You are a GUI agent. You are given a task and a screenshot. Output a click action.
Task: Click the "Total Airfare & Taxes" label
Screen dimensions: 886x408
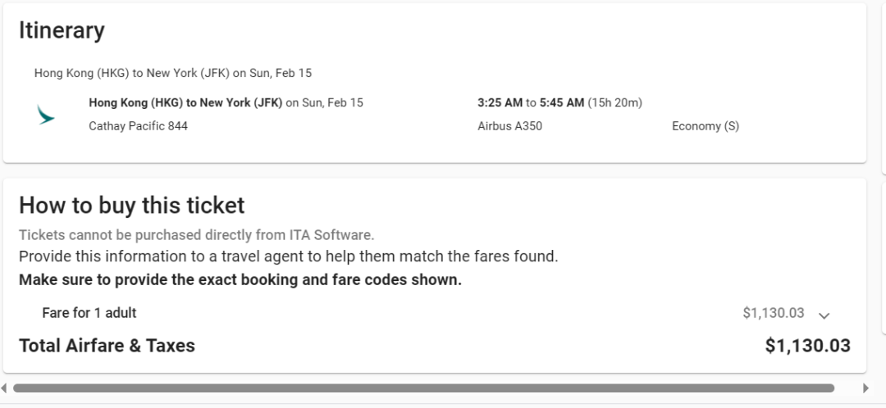click(x=107, y=346)
